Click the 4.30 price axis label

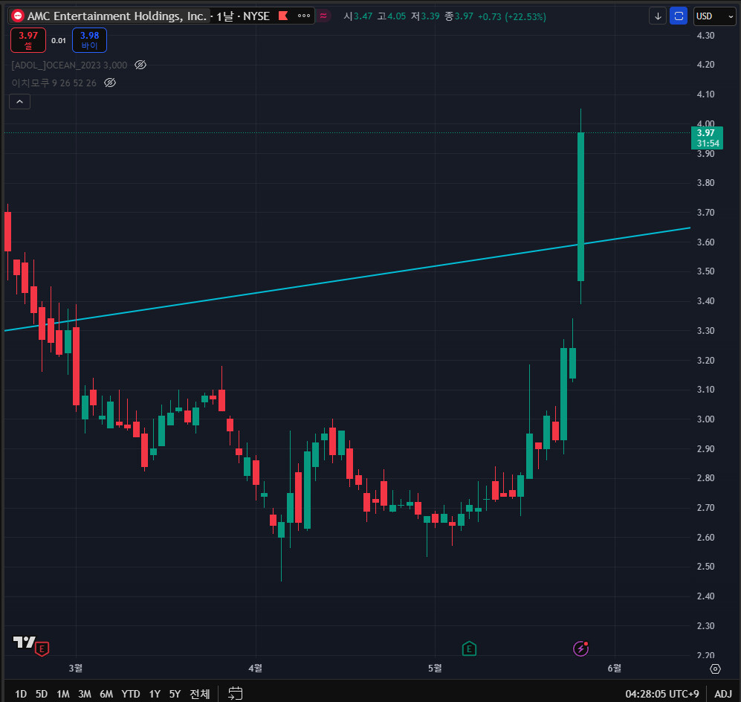[x=705, y=36]
